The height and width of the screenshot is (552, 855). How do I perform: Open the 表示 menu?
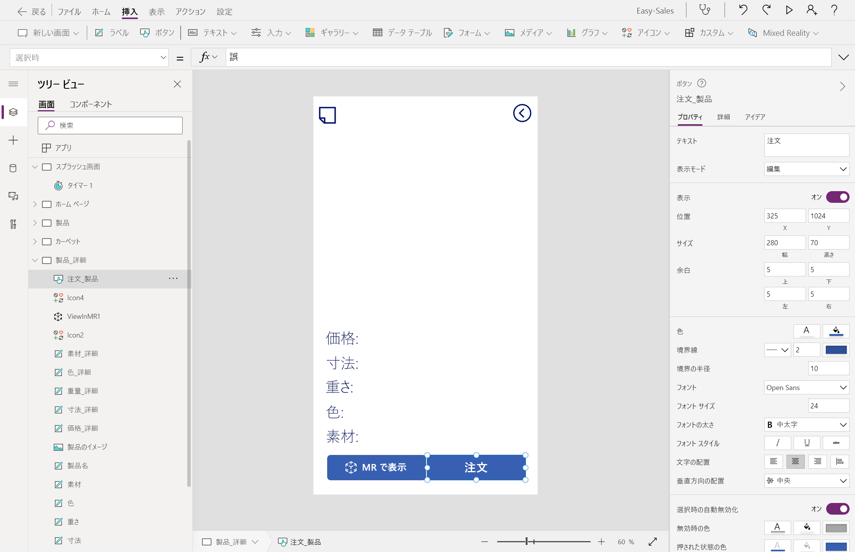click(157, 12)
